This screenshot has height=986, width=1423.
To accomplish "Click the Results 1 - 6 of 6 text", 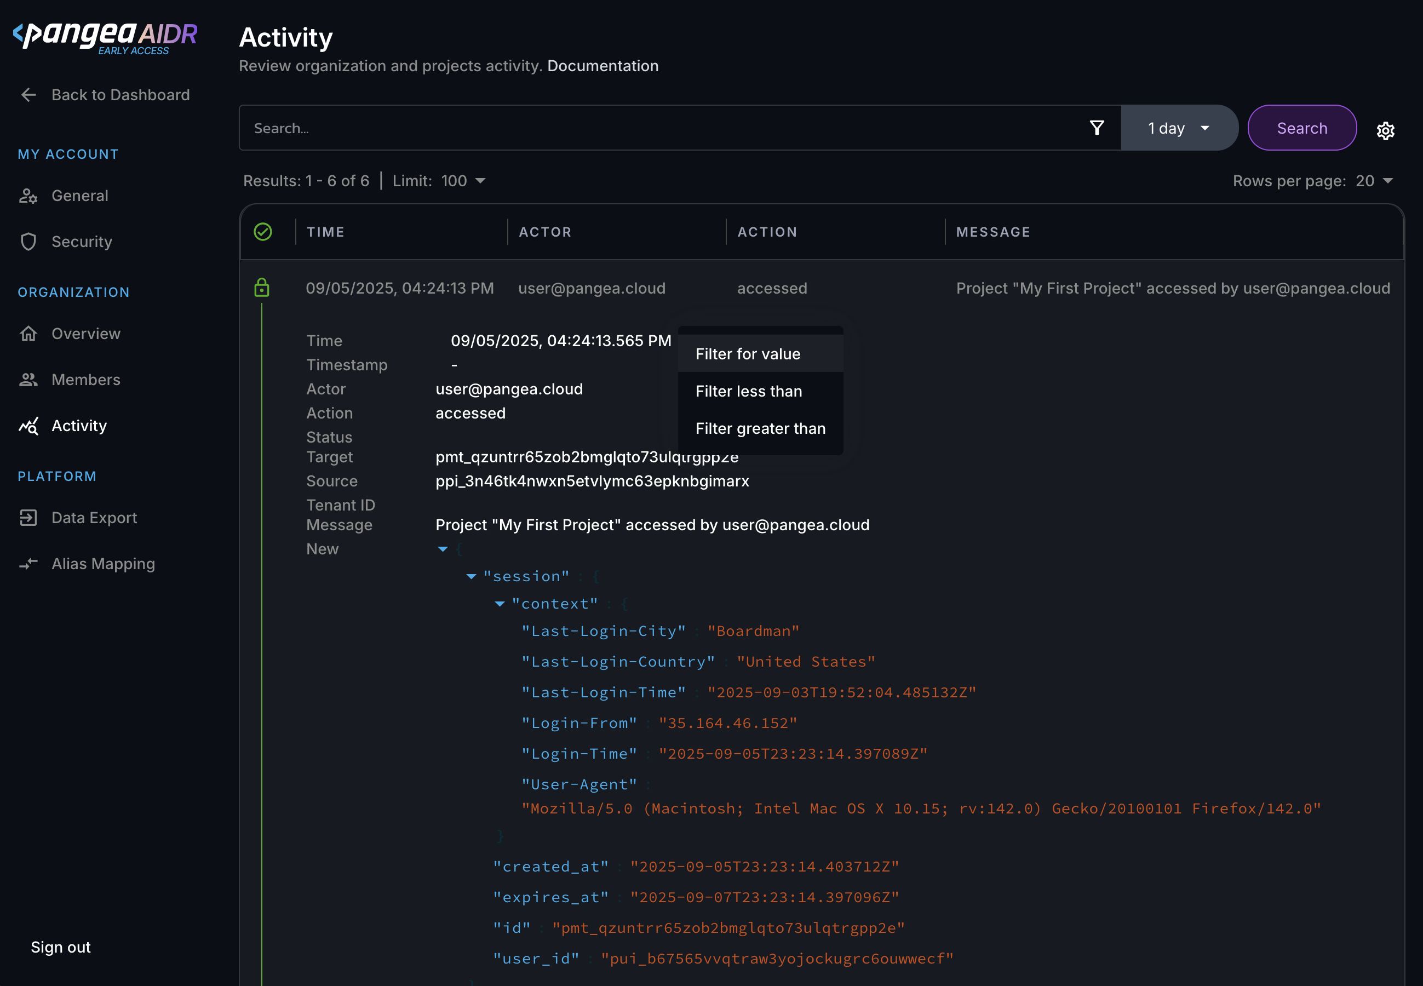I will [x=306, y=181].
